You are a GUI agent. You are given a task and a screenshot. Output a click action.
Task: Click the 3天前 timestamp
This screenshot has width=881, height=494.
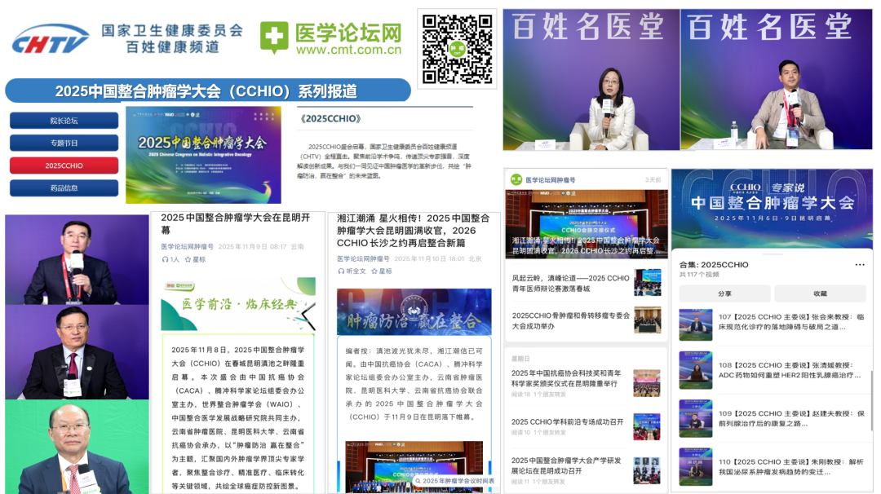(x=653, y=180)
